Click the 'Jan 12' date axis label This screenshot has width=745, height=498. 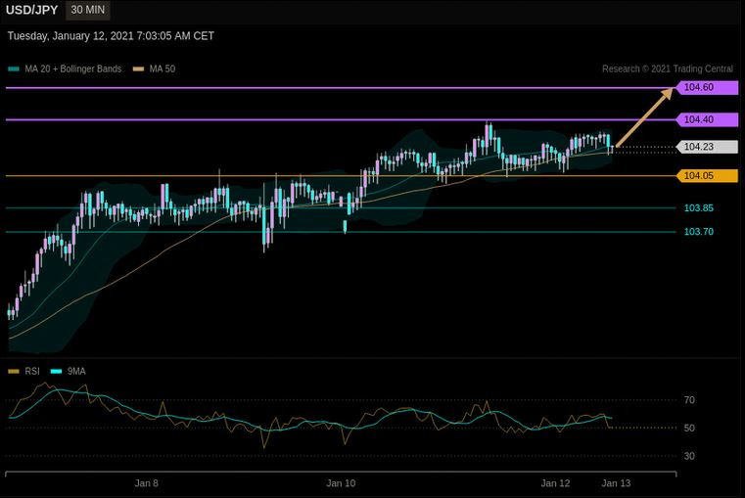pyautogui.click(x=555, y=483)
